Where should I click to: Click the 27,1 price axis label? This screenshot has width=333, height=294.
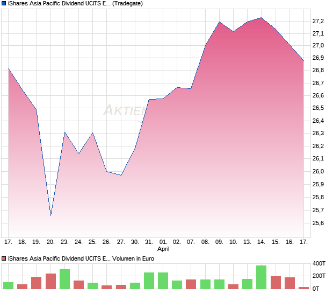click(318, 33)
